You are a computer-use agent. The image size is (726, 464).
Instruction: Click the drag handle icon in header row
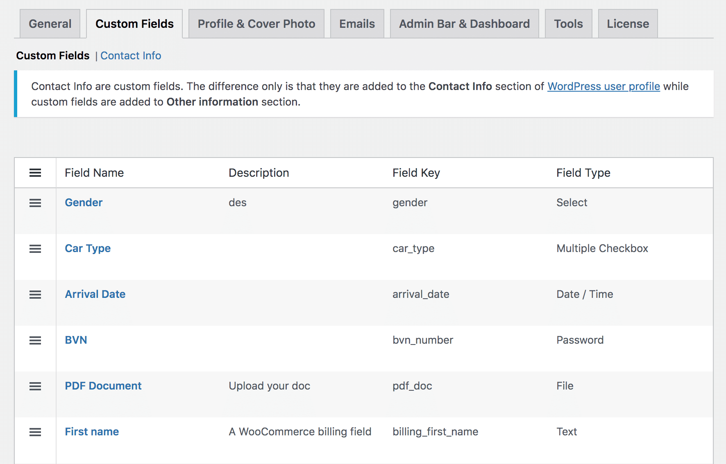pos(35,173)
